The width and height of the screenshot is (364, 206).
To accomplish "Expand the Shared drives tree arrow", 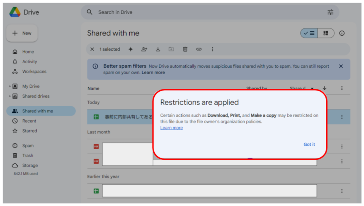I will pyautogui.click(x=10, y=96).
